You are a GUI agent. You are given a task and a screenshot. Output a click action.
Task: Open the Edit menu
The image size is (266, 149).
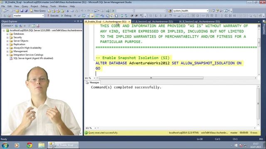tap(10, 6)
